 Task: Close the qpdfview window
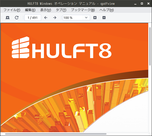click(148, 4)
